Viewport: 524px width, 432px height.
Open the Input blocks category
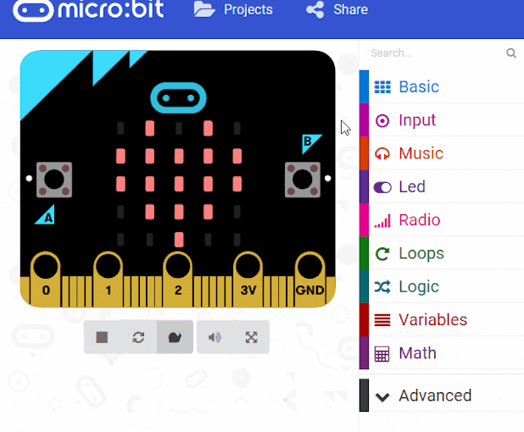point(442,120)
